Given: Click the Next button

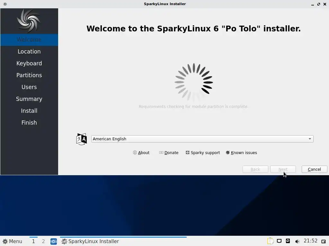Looking at the screenshot, I should pos(283,169).
